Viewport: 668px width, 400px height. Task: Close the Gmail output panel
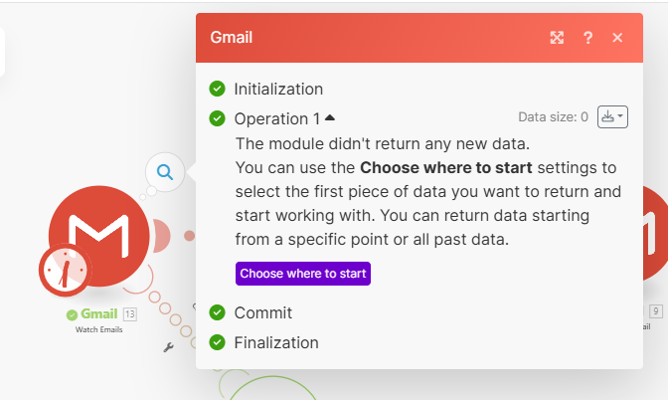point(617,38)
